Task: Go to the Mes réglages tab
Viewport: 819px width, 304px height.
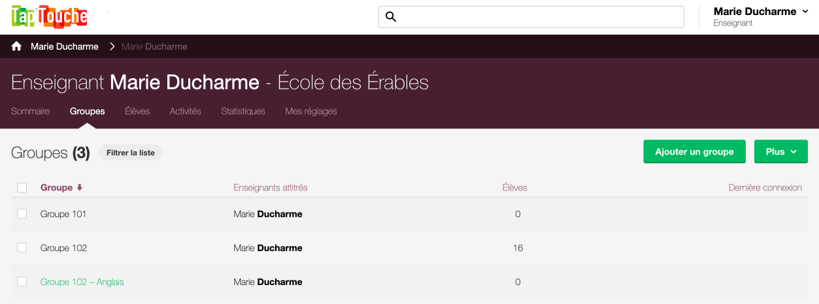Action: 311,112
